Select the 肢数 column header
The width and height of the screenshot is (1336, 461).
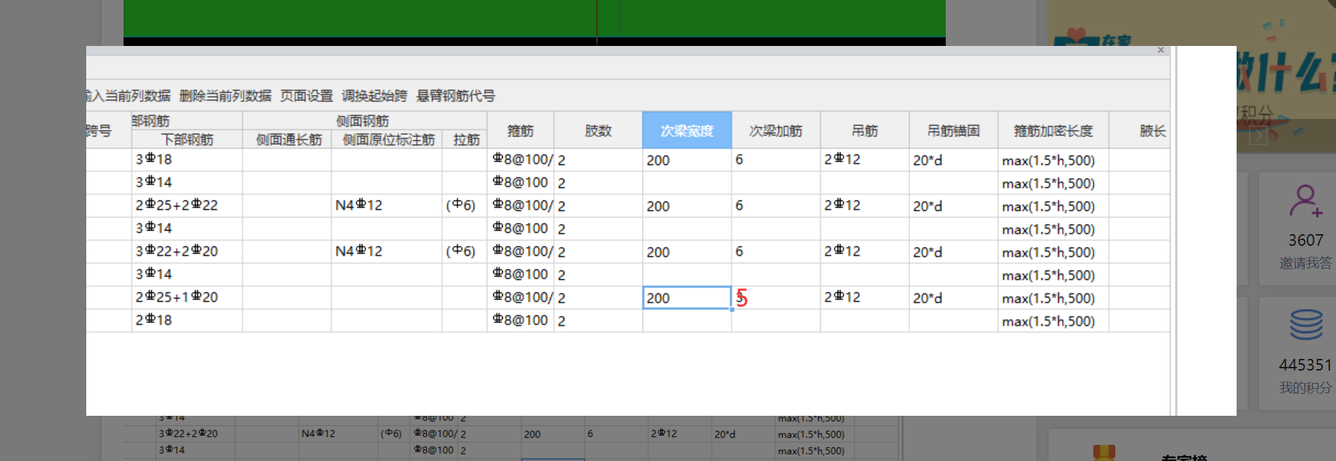tap(598, 131)
